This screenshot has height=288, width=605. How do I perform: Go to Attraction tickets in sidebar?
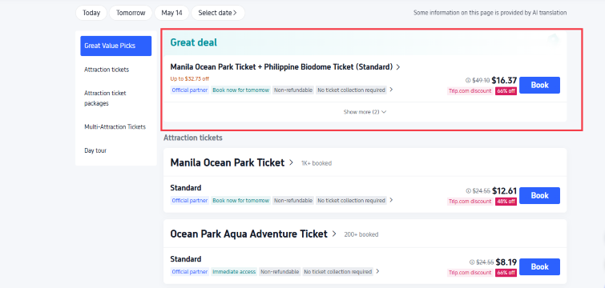tap(107, 70)
